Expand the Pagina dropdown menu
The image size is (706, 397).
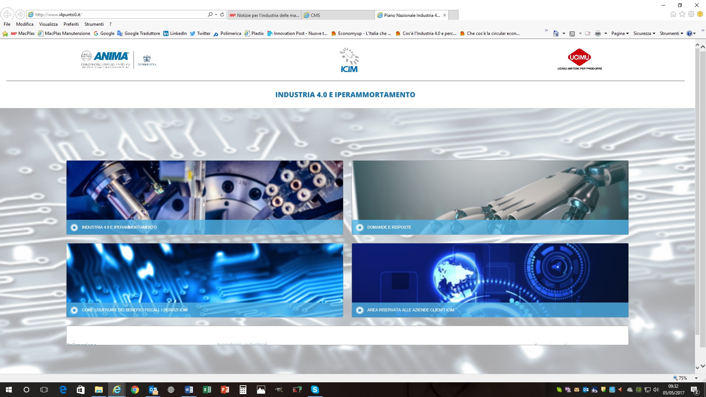[620, 33]
